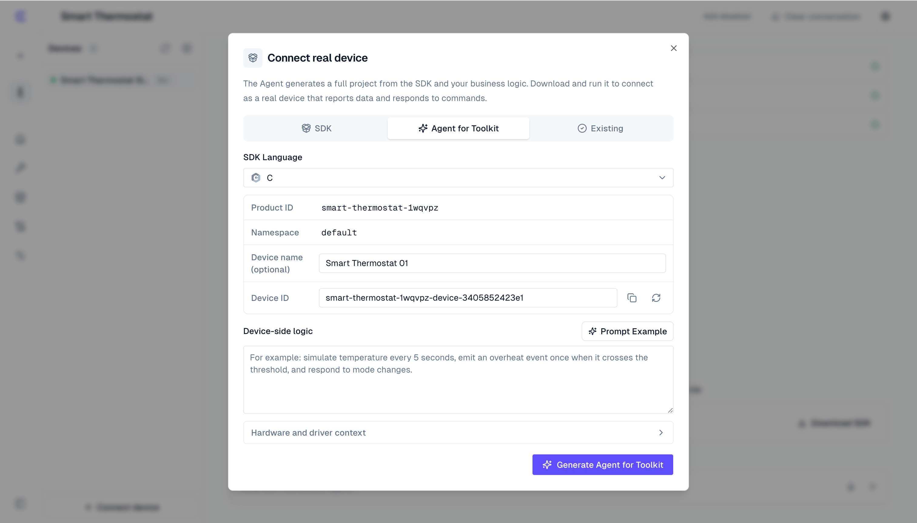Click the SDK Language dropdown chevron
The image size is (917, 523).
[662, 178]
